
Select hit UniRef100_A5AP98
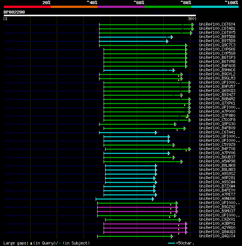217,161
